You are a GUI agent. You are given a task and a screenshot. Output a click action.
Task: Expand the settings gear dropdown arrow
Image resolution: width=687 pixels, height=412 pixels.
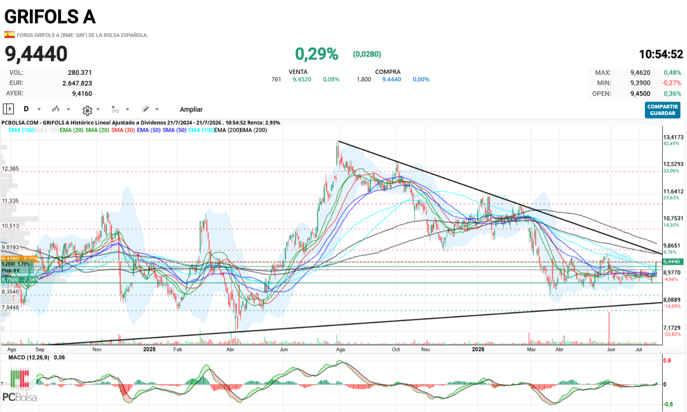(98, 109)
